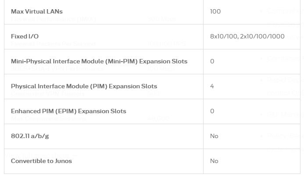Screen dimensions: 304x177
Task: Click the 802.11 a/b/g label
Action: (30, 136)
